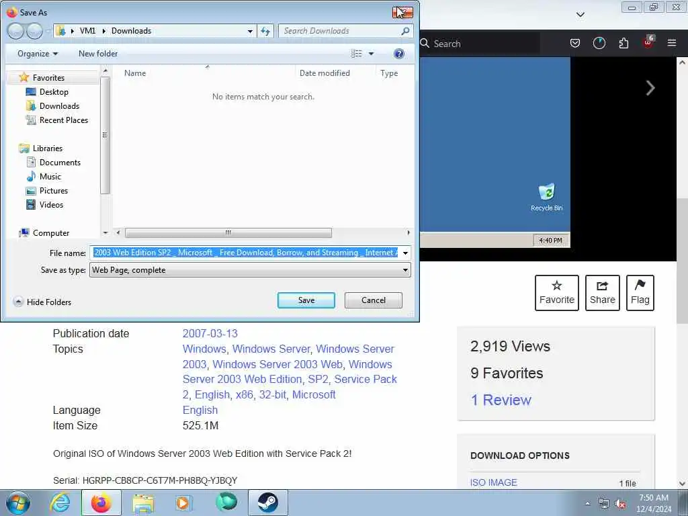Click the uBlock icon with badge 6

pyautogui.click(x=648, y=42)
